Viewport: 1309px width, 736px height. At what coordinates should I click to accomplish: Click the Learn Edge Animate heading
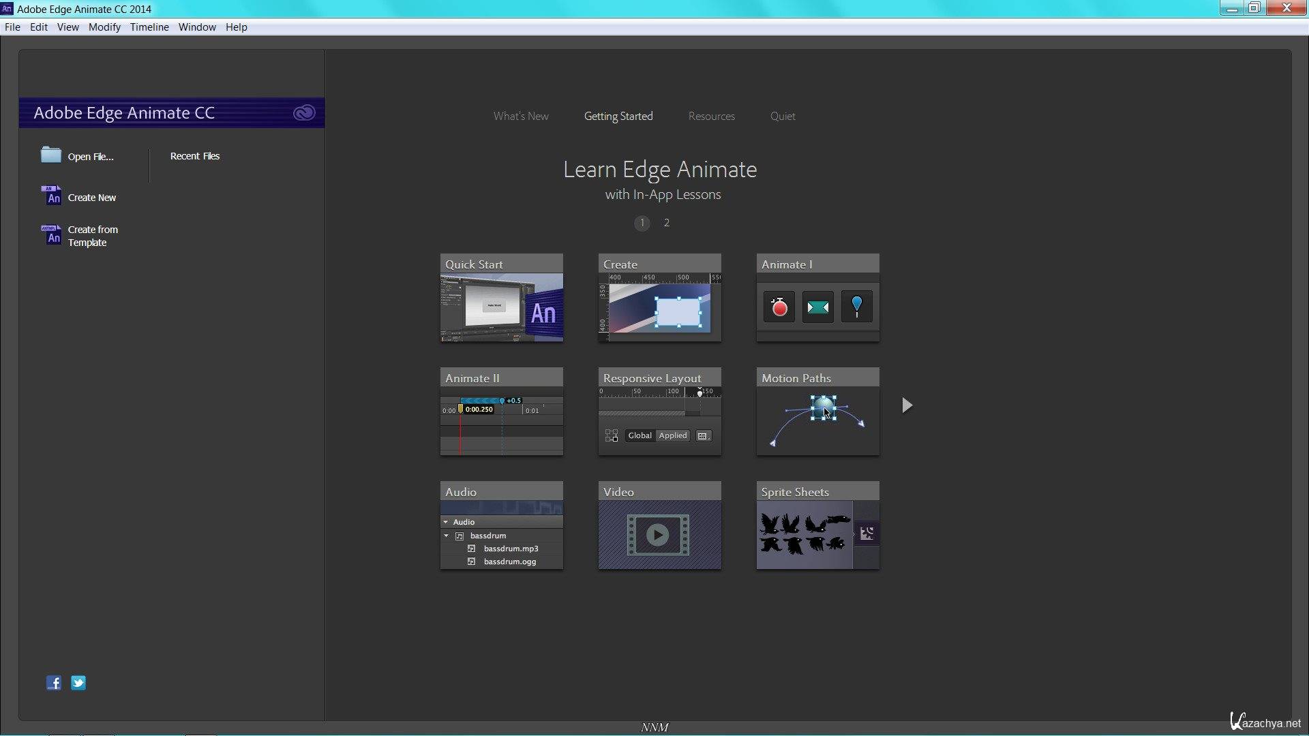pos(660,169)
